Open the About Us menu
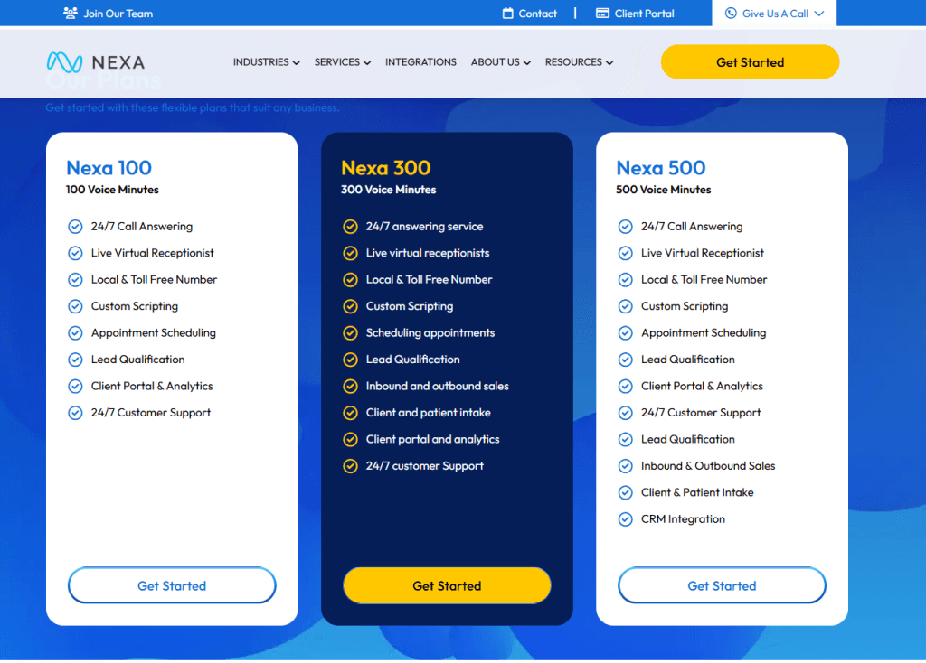 point(500,62)
